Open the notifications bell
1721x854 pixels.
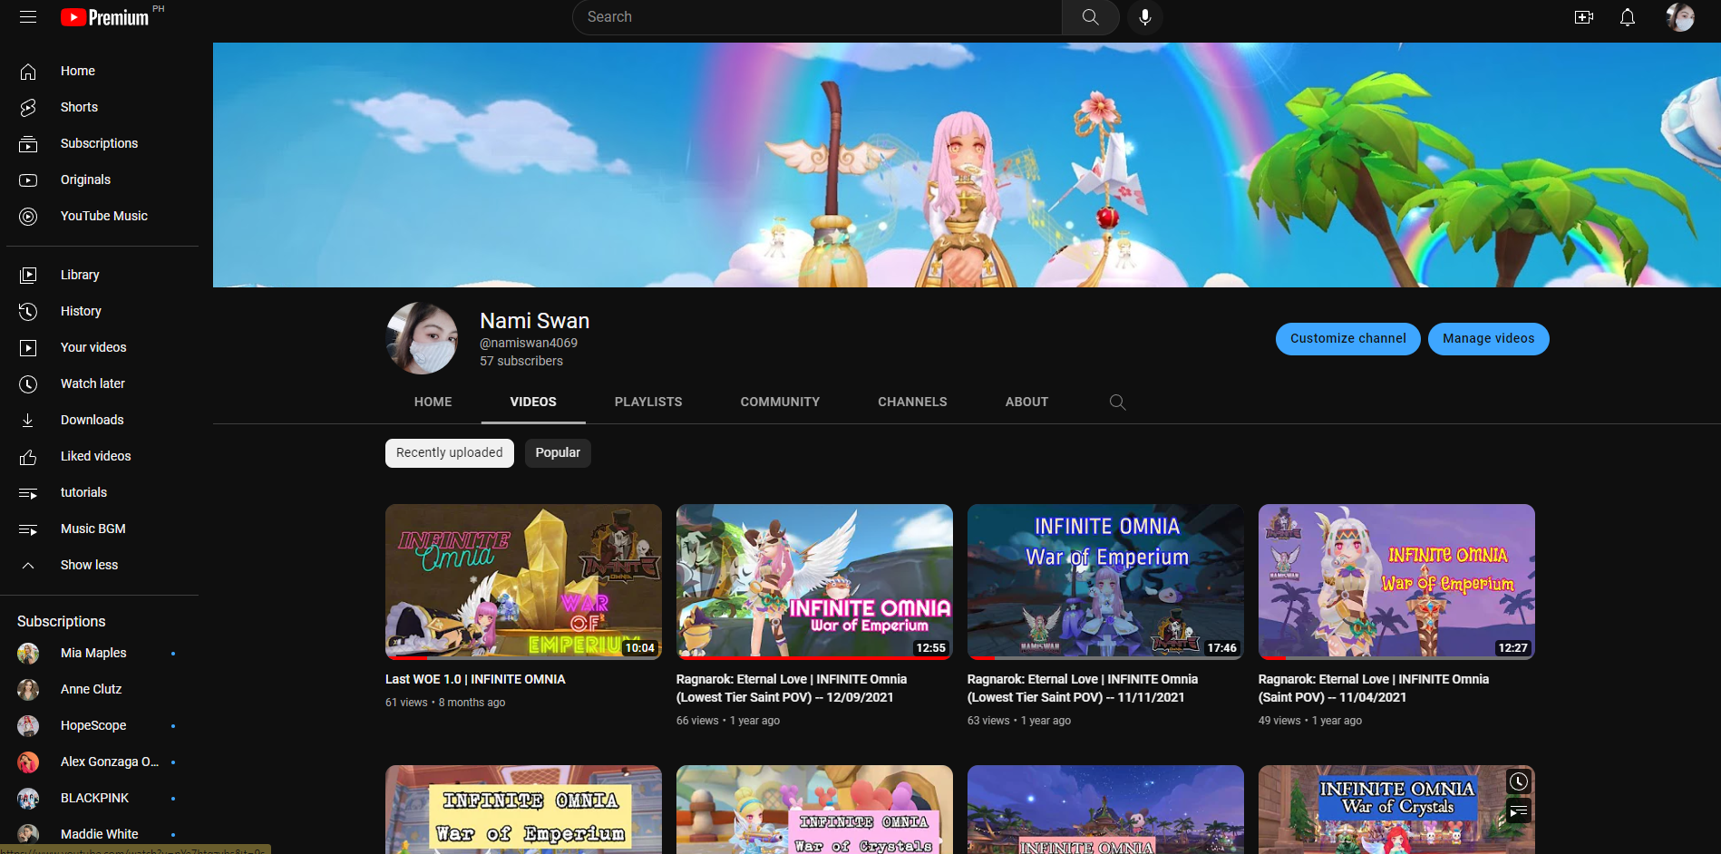(x=1628, y=17)
